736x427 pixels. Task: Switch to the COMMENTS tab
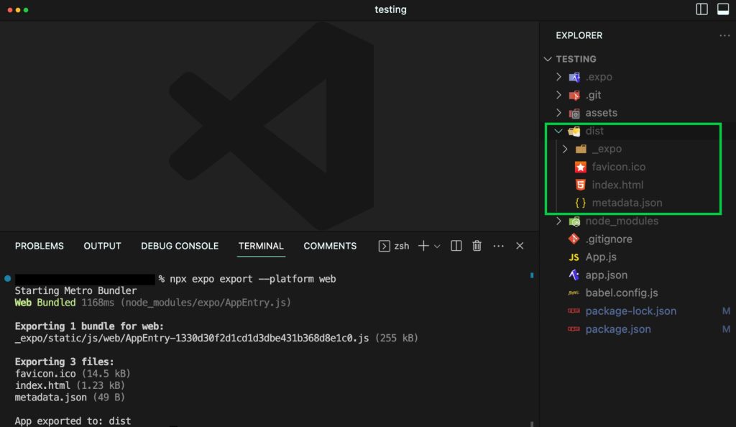330,246
